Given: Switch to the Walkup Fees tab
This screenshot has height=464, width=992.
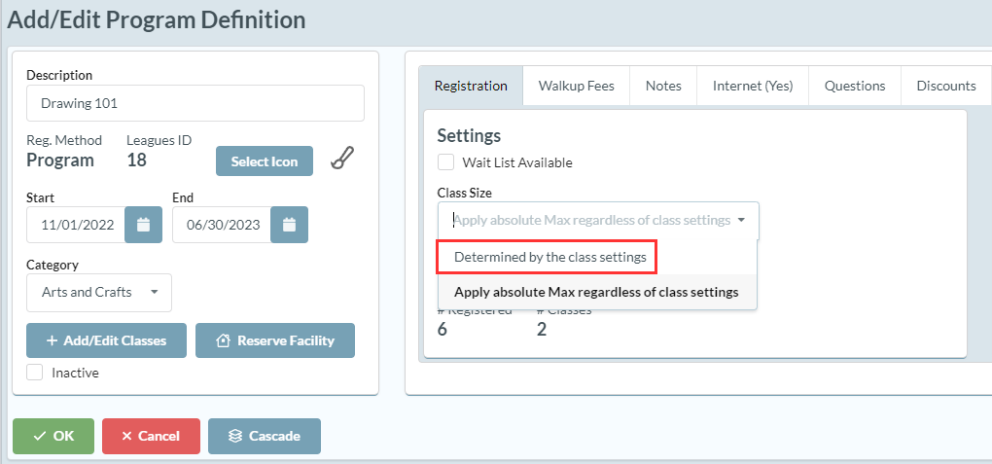Looking at the screenshot, I should coord(576,86).
